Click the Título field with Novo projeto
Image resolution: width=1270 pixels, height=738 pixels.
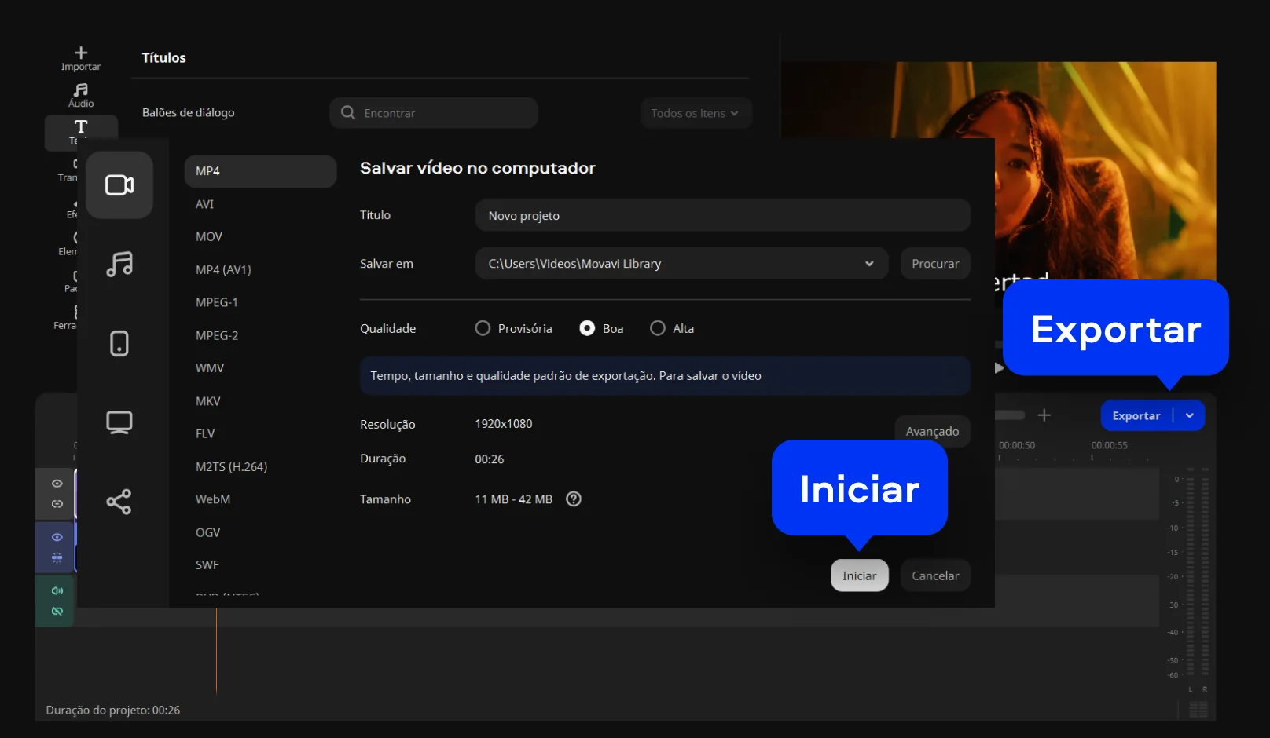[x=722, y=216]
